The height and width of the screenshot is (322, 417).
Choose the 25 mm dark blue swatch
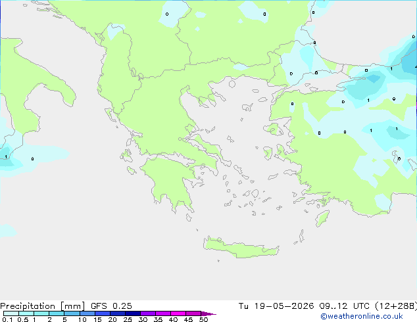pos(132,313)
